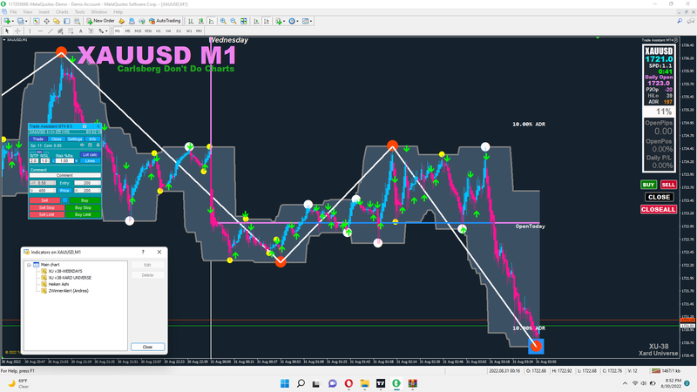Select the Heiken Ashi indicator
The image size is (697, 392).
58,284
